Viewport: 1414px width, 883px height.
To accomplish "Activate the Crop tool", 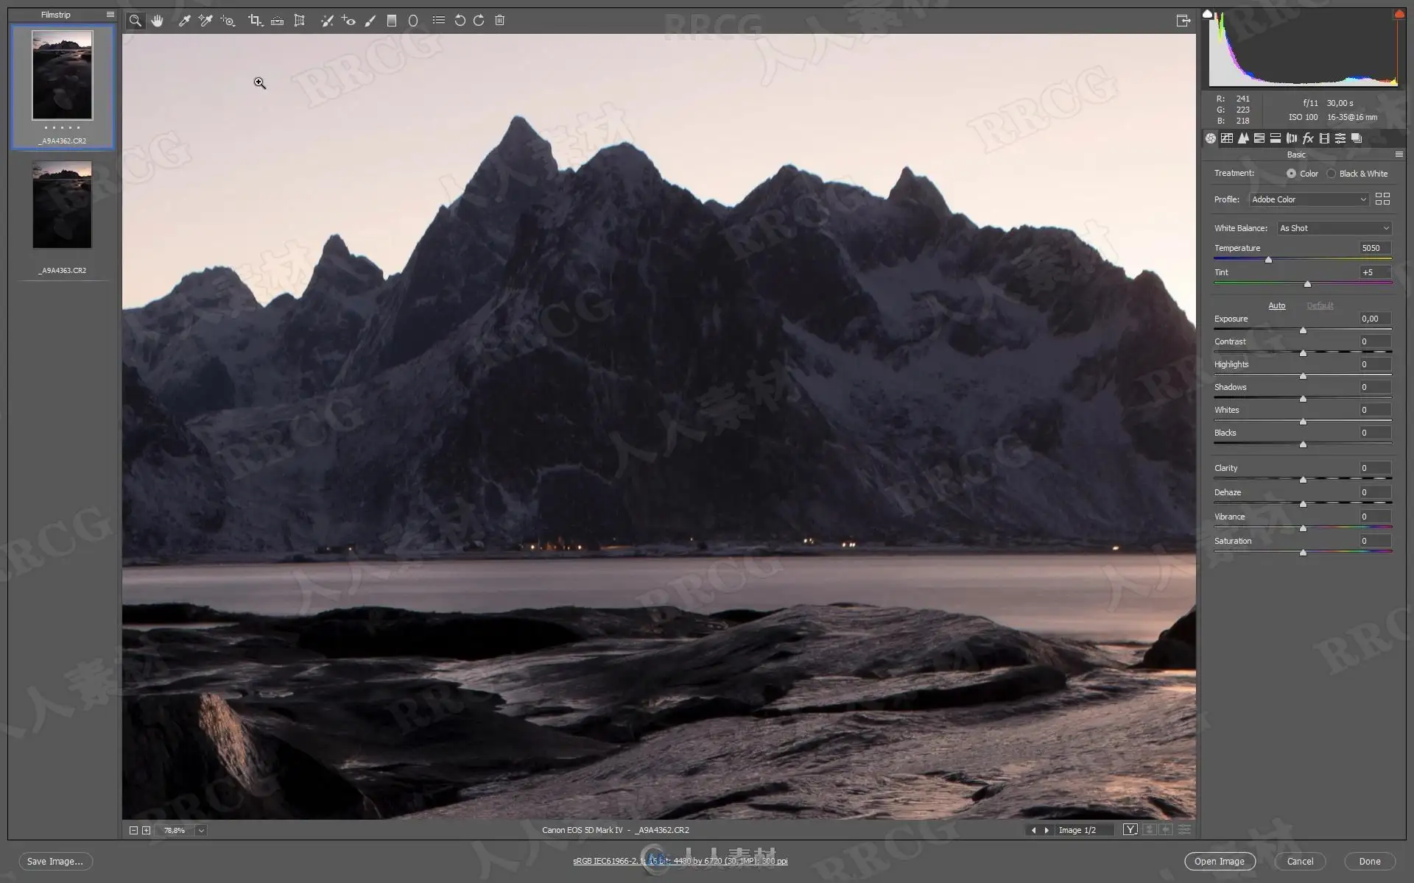I will coord(255,21).
